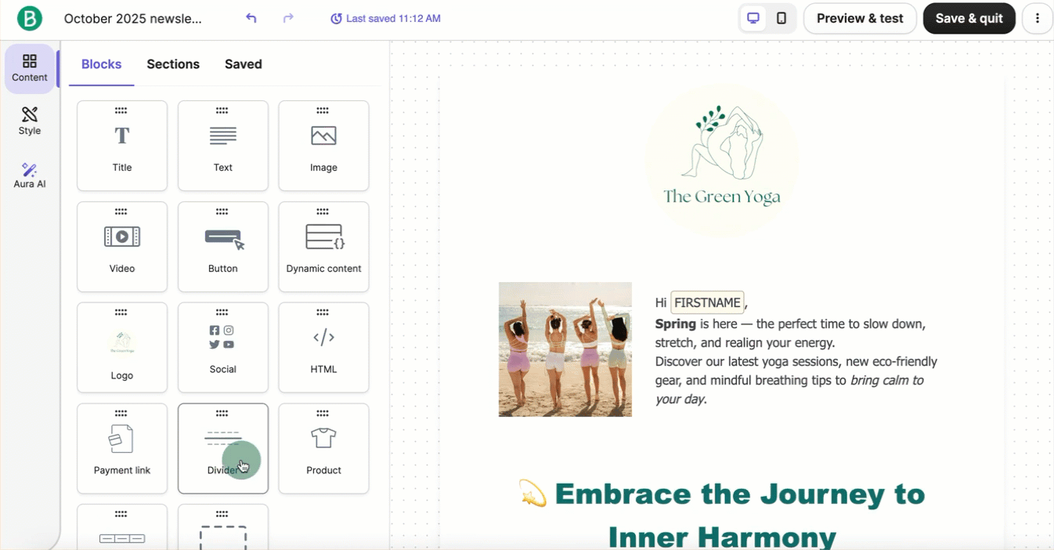The height and width of the screenshot is (550, 1054).
Task: Switch to the Saved tab
Action: click(x=243, y=63)
